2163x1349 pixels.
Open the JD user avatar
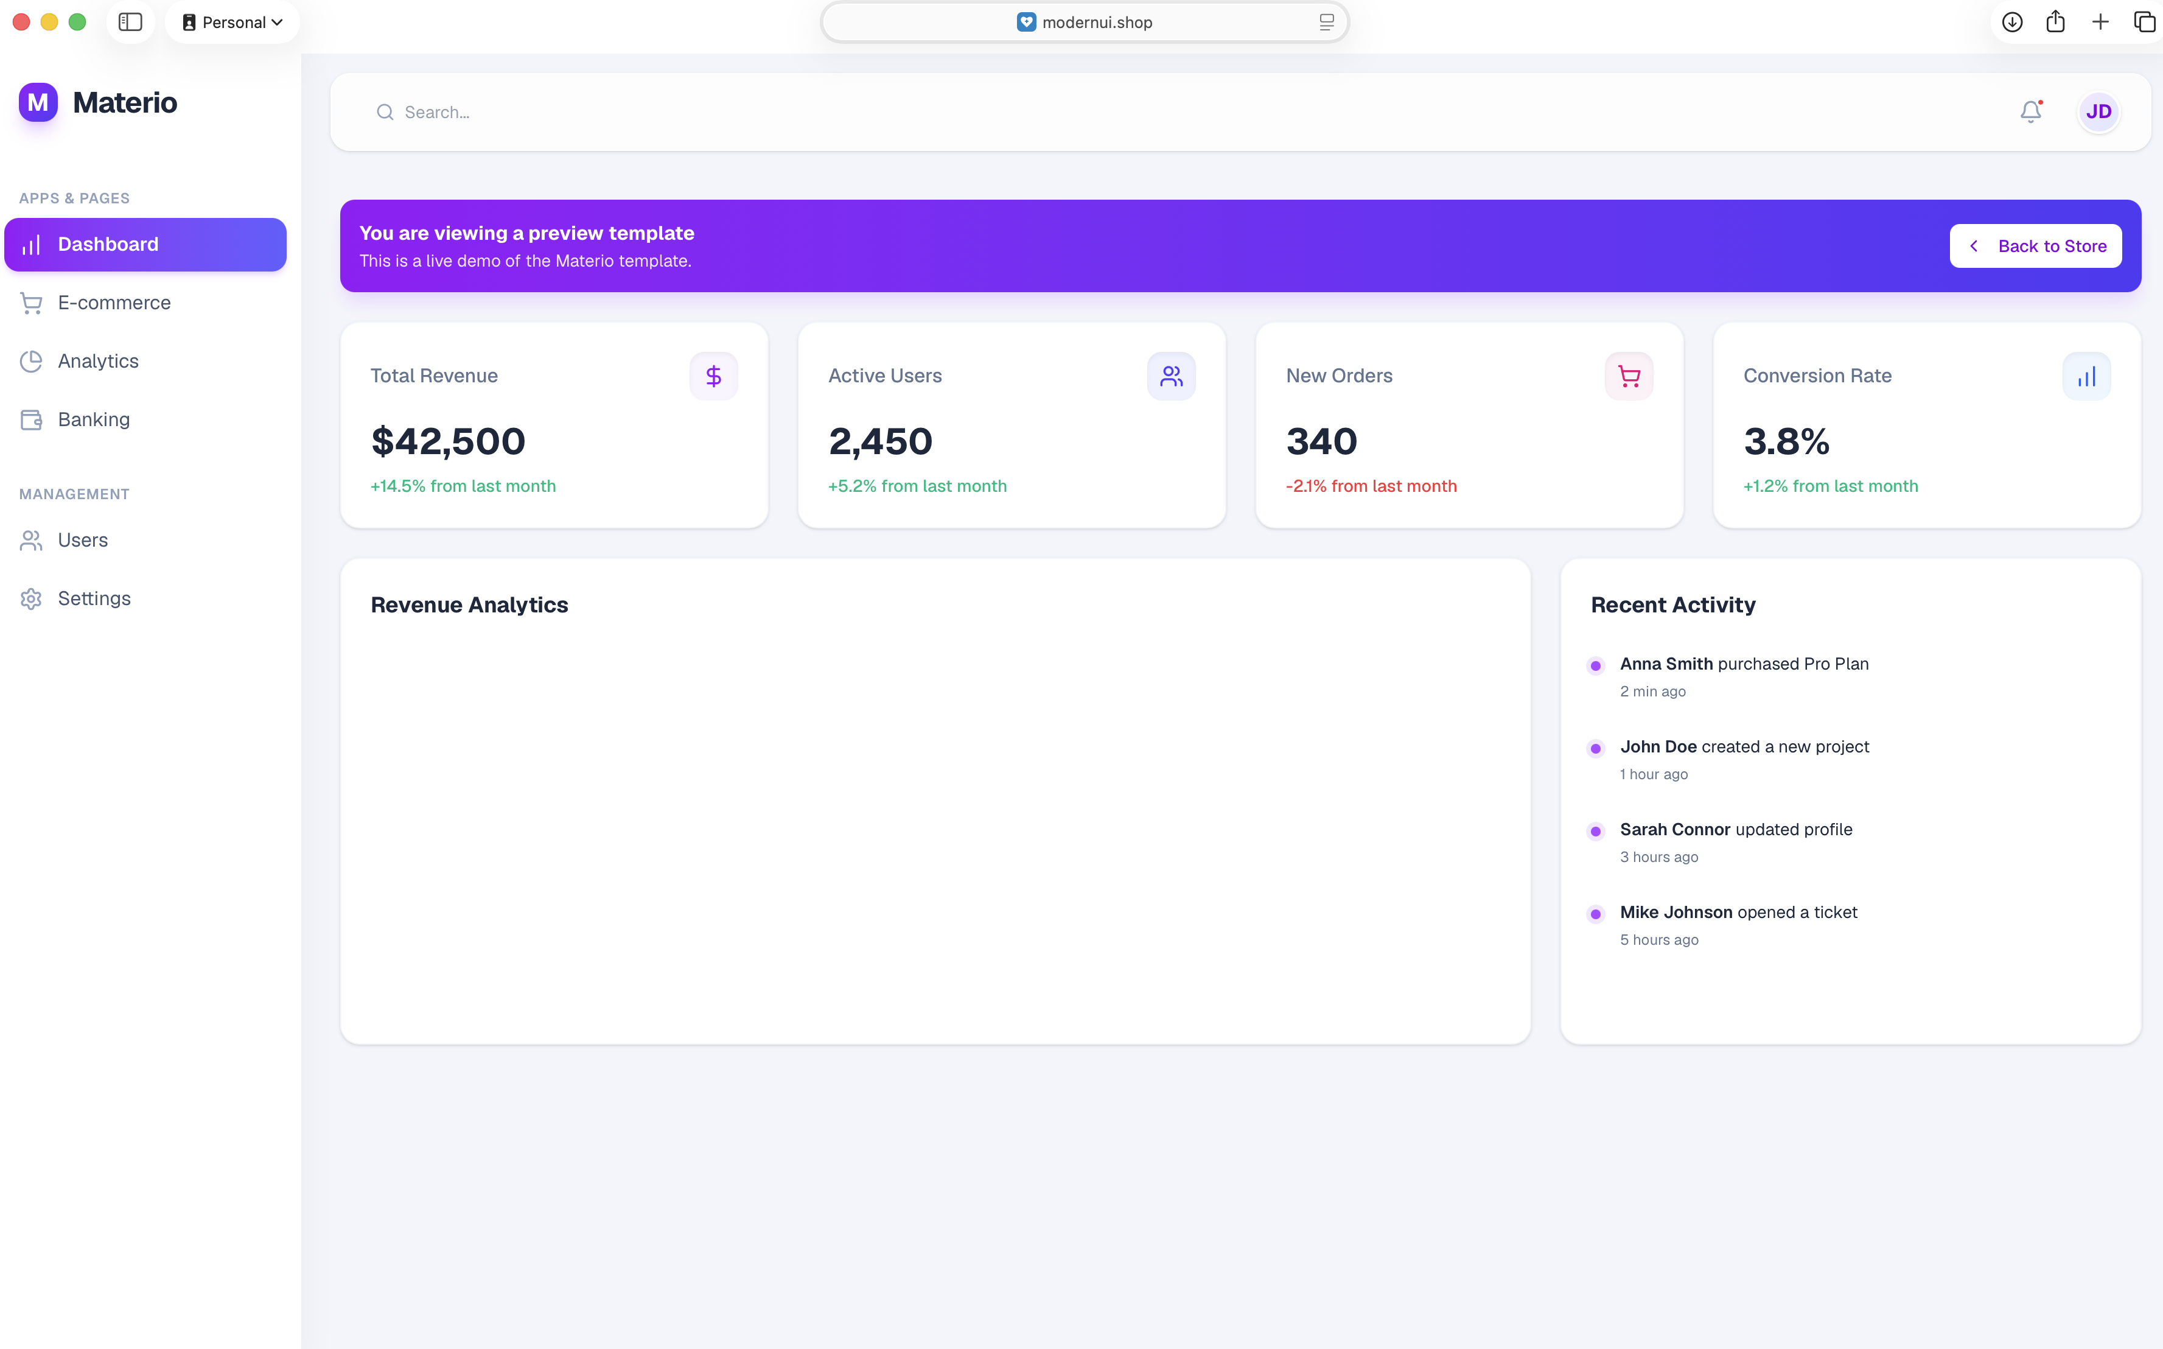point(2098,113)
